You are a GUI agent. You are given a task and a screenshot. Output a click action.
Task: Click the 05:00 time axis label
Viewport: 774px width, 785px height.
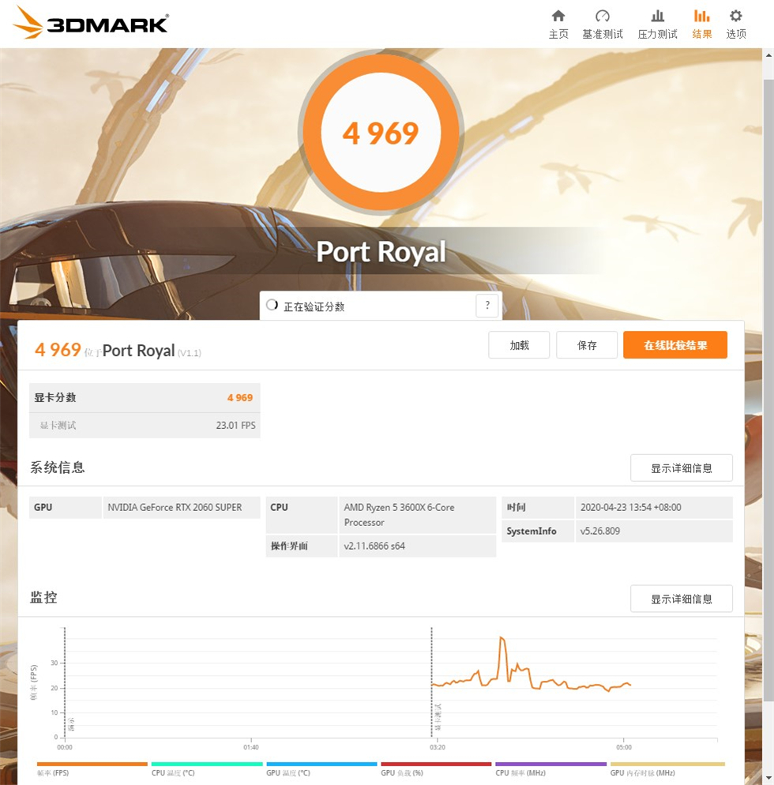pos(623,747)
